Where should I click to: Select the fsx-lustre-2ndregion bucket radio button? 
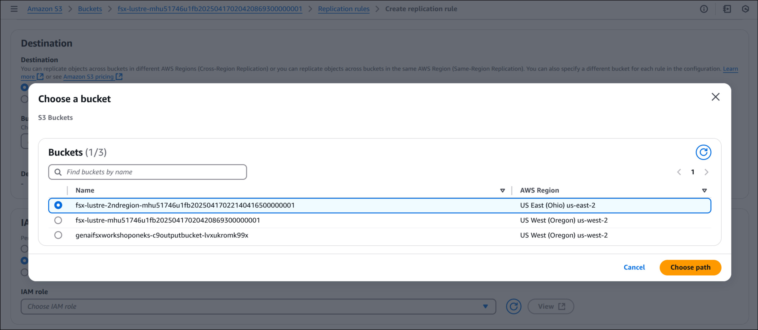[58, 205]
